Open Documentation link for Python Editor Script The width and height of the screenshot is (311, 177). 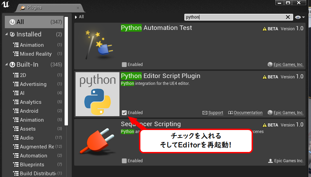(x=248, y=113)
